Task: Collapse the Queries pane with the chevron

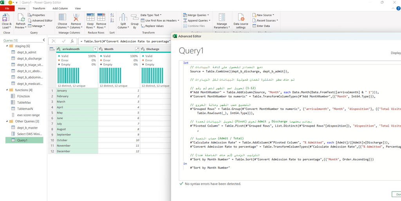Action: [x=43, y=40]
